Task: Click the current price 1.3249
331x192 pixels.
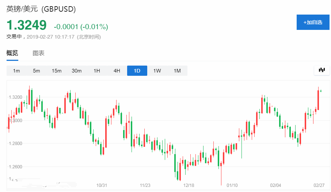Action: tap(27, 25)
